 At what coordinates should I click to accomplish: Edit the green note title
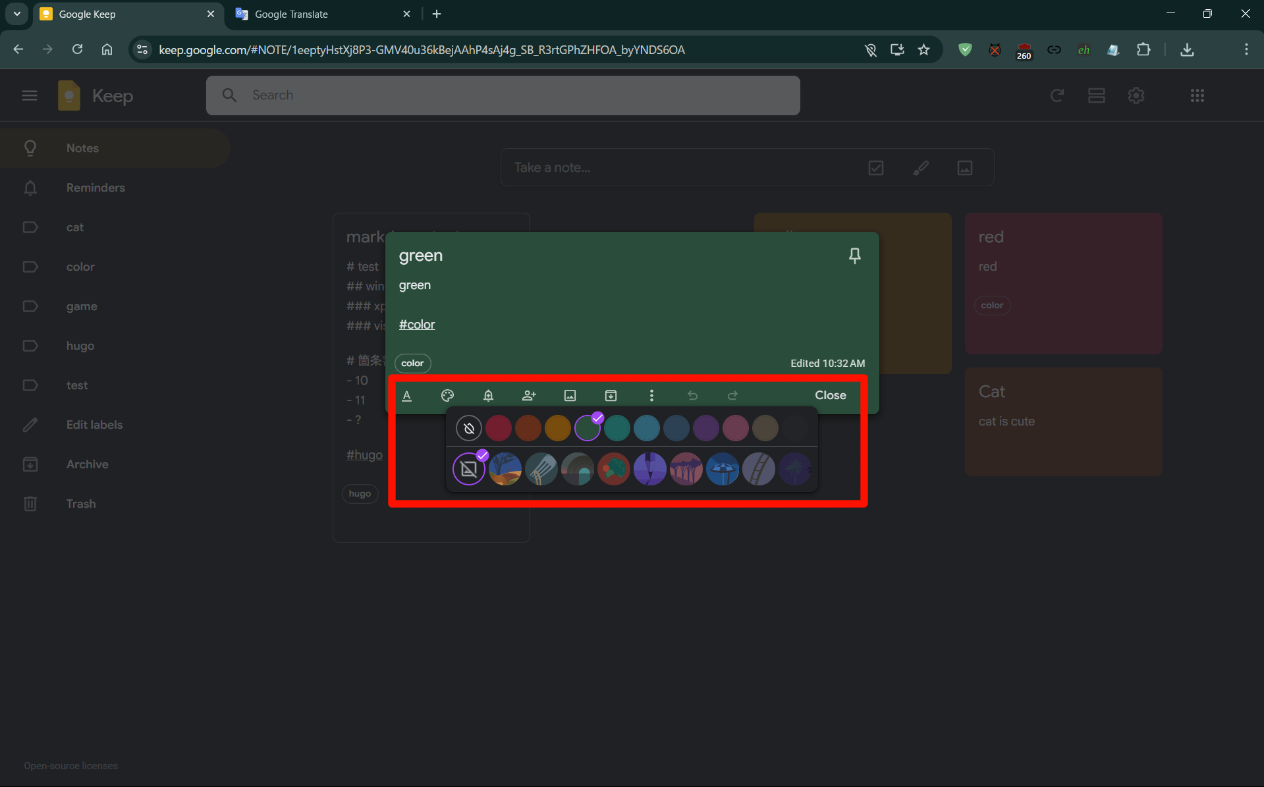click(x=421, y=256)
